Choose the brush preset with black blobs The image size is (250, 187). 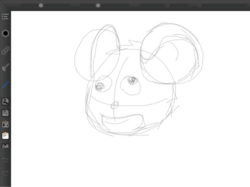click(x=5, y=124)
